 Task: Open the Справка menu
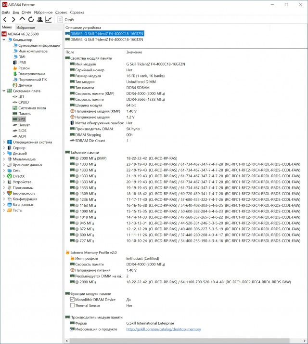(77, 13)
